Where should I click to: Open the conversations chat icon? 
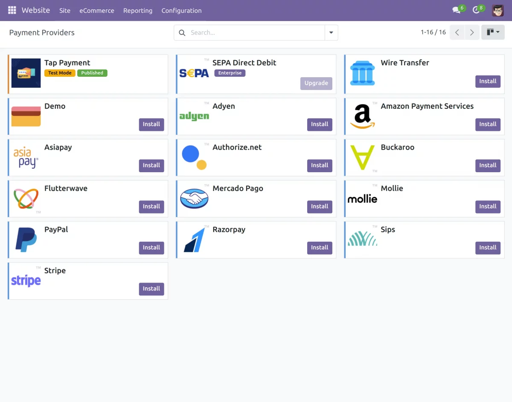pyautogui.click(x=457, y=10)
